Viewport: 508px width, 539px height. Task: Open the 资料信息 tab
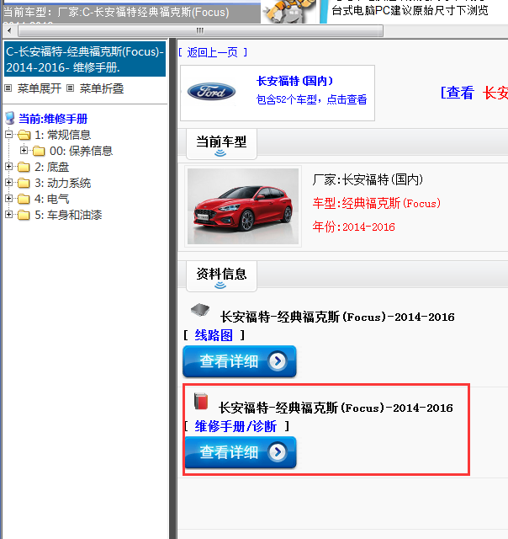point(221,276)
